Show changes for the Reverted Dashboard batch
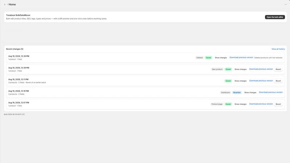The width and height of the screenshot is (290, 163). click(x=250, y=93)
